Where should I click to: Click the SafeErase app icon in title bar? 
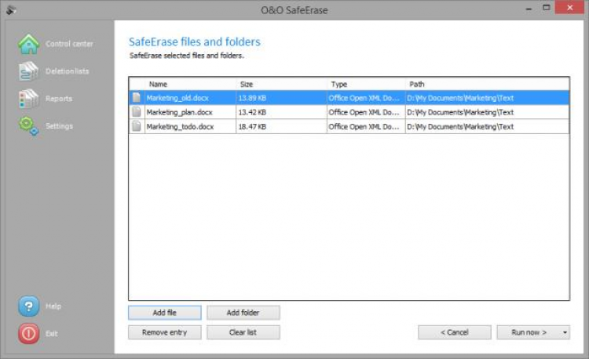click(x=11, y=9)
